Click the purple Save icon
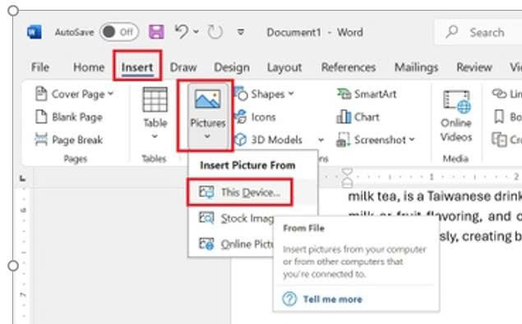This screenshot has width=522, height=324. point(156,32)
